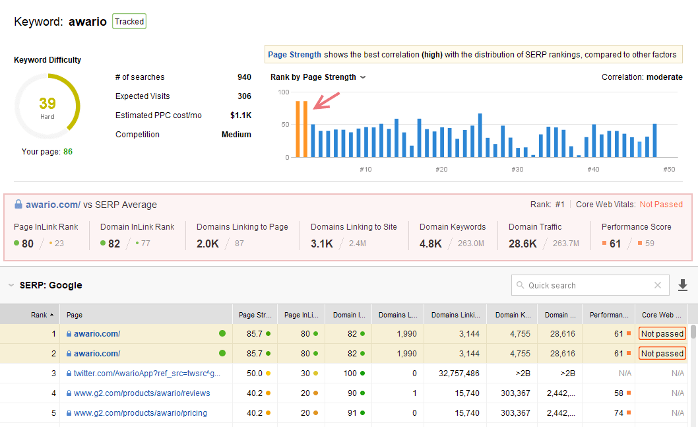This screenshot has width=698, height=427.
Task: Click the lock icon in the rank 2 row
Action: tap(69, 354)
